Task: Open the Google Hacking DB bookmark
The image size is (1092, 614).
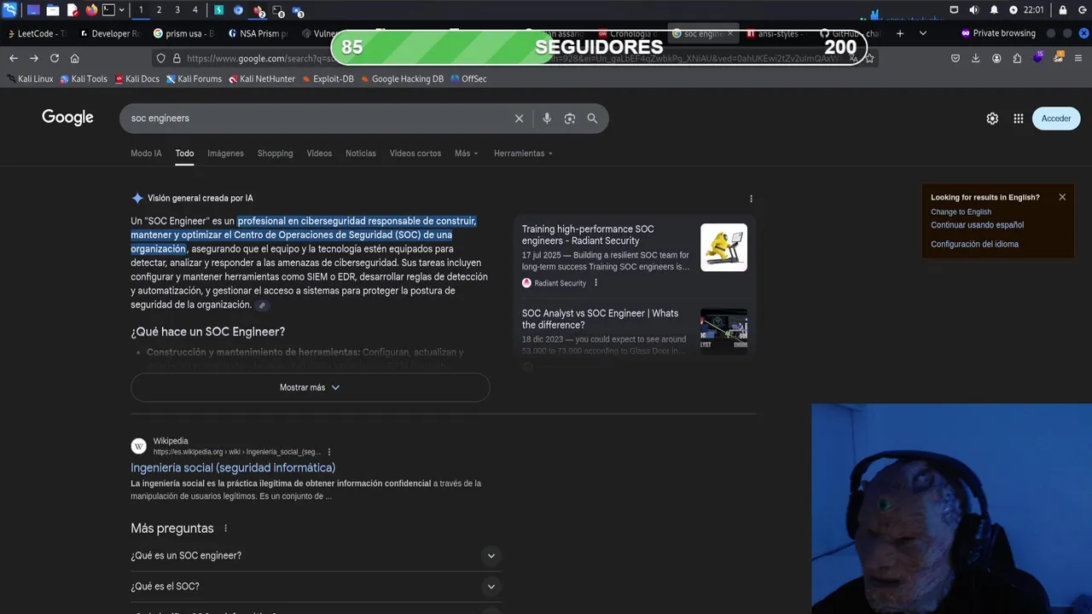Action: click(402, 78)
